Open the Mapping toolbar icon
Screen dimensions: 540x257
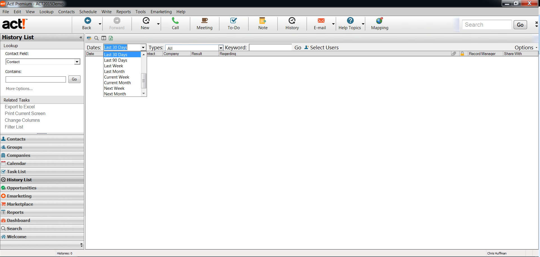(380, 20)
